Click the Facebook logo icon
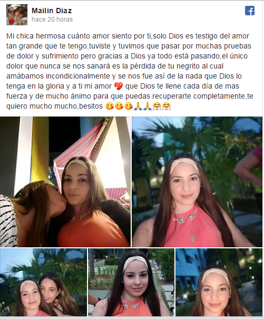 (x=250, y=11)
